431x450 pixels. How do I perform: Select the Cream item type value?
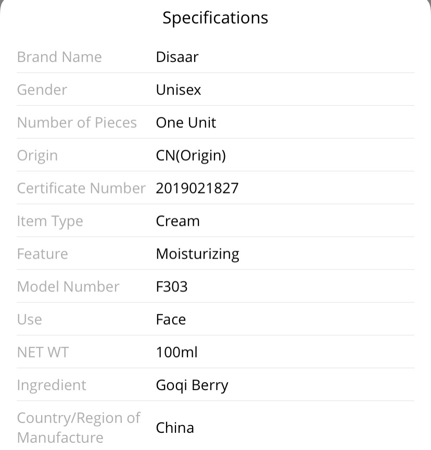[178, 221]
